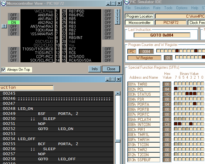This screenshot has width=205, height=164.
Task: Click the LED_OFF label on line 00254
Action: (27, 139)
